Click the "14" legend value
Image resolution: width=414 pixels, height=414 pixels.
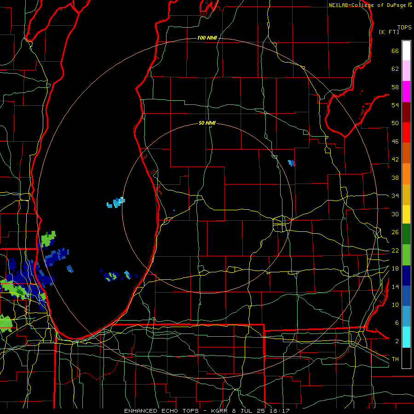click(395, 287)
